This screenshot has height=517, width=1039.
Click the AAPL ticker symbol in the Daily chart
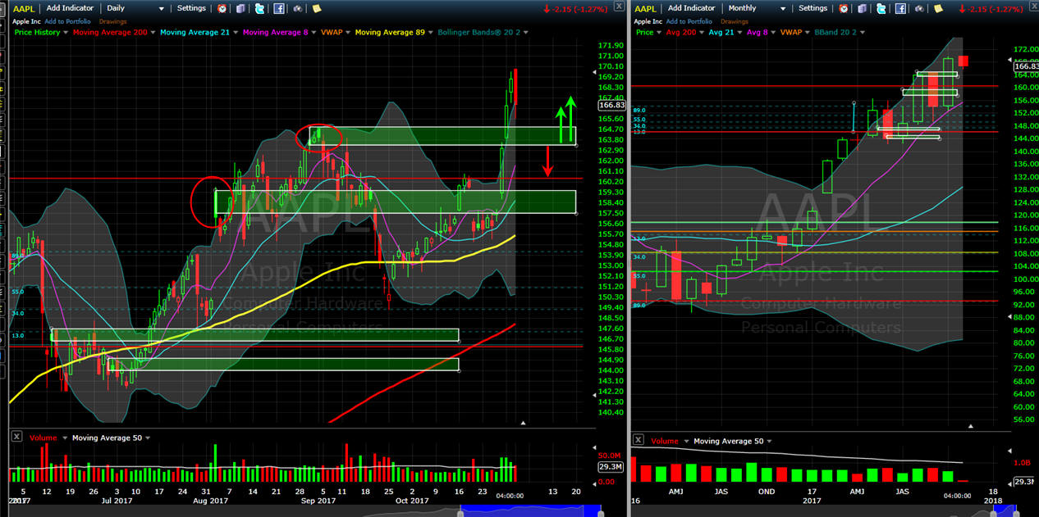pos(24,8)
